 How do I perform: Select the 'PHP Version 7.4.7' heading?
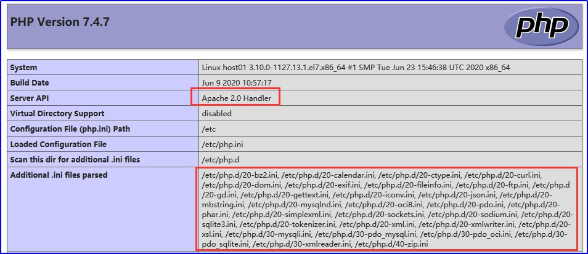coord(60,22)
